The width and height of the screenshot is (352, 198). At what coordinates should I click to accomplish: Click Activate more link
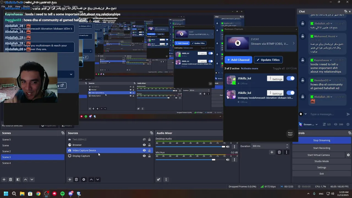coord(249,68)
